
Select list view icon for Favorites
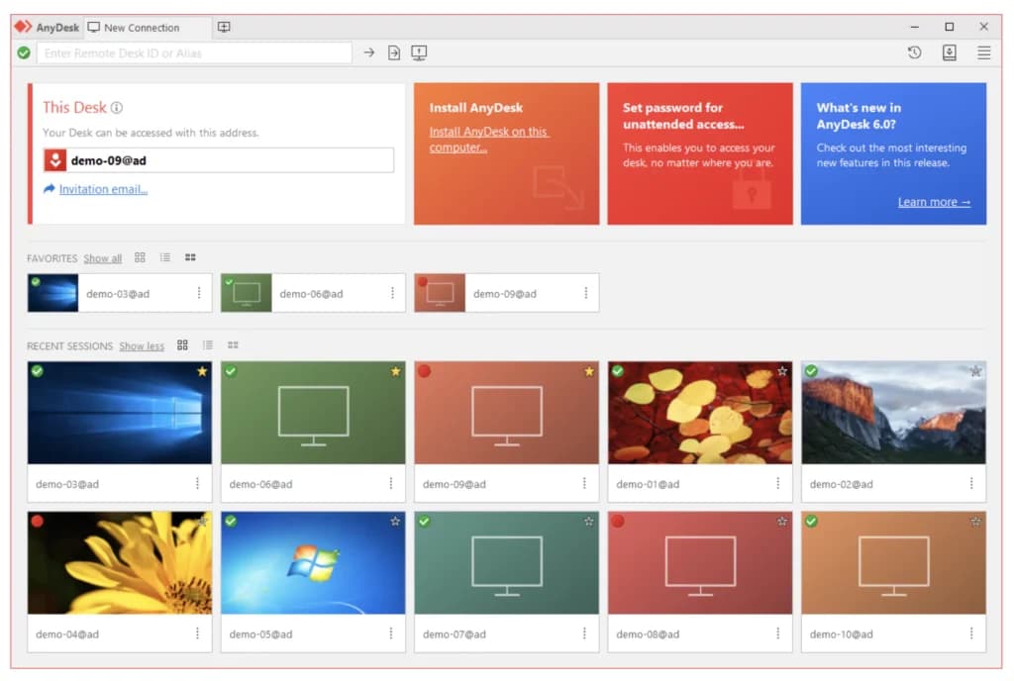[165, 257]
